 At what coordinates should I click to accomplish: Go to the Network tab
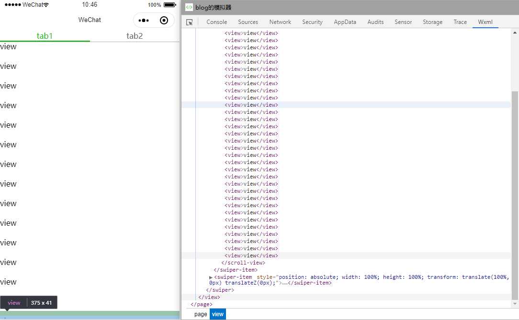point(280,22)
